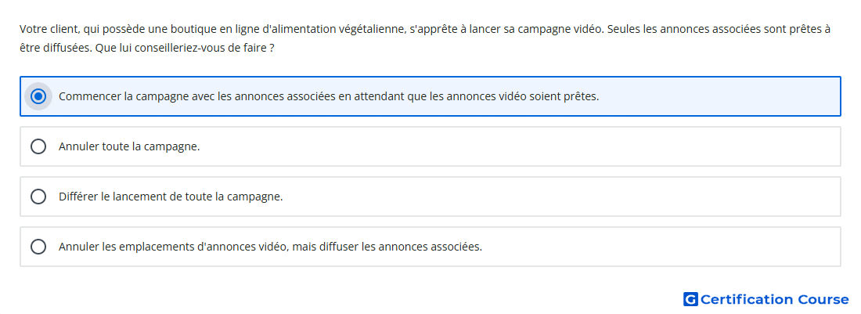
Task: Choose the 'Différer le lancement' radio circle
Action: click(x=38, y=197)
